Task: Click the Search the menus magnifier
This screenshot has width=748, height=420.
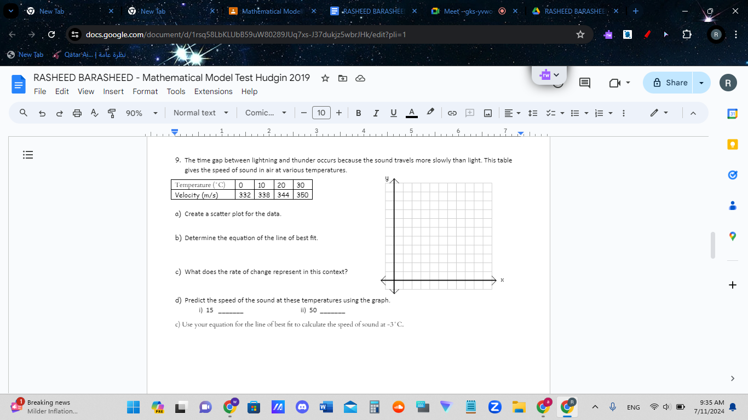Action: coord(24,113)
